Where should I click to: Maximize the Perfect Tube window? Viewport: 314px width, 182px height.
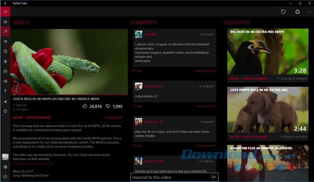[300, 3]
